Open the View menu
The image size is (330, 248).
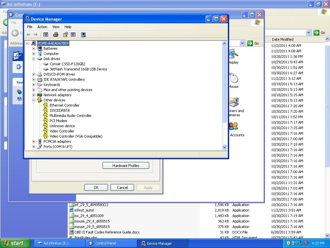tap(56, 27)
